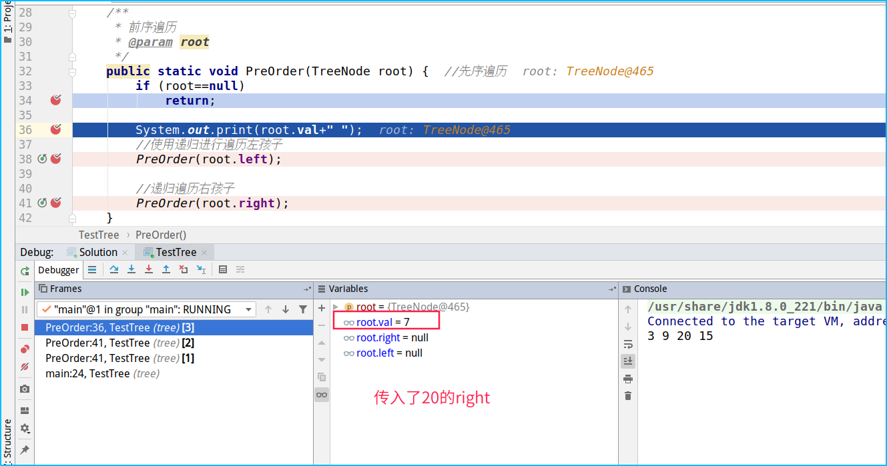The height and width of the screenshot is (466, 887).
Task: Click PreOrder() in the breadcrumb
Action: click(161, 235)
